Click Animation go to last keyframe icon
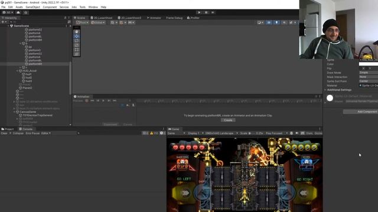Screen dimensions: 378x212 click(115, 101)
